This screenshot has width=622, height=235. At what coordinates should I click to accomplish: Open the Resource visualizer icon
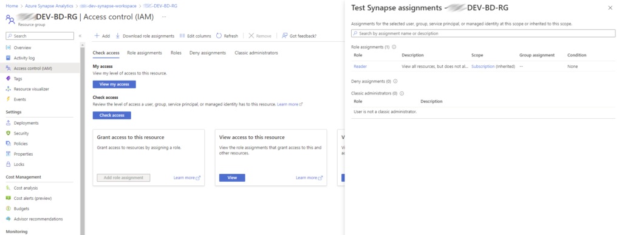click(x=9, y=89)
